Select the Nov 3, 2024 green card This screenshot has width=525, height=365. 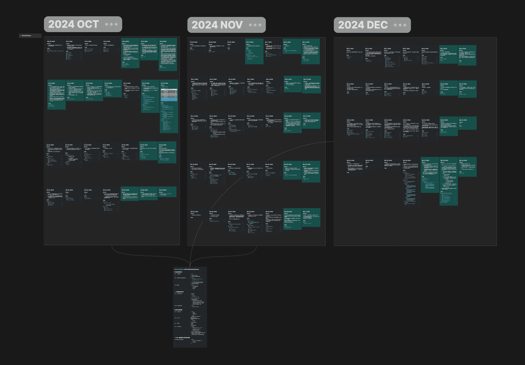pyautogui.click(x=311, y=52)
